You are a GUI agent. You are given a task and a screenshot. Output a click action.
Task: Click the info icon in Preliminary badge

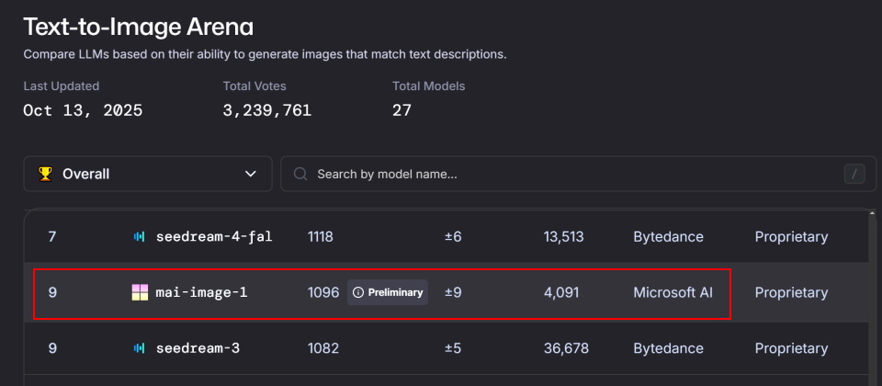(x=358, y=293)
